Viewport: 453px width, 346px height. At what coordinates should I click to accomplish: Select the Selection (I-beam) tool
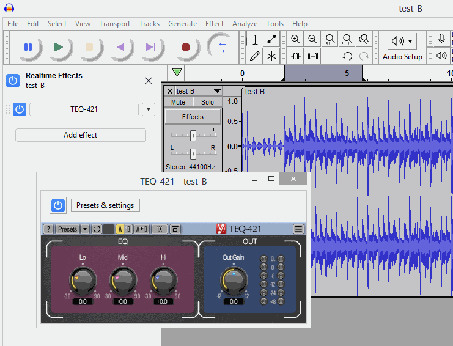(255, 39)
